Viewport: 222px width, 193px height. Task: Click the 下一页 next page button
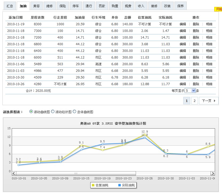click(208, 101)
